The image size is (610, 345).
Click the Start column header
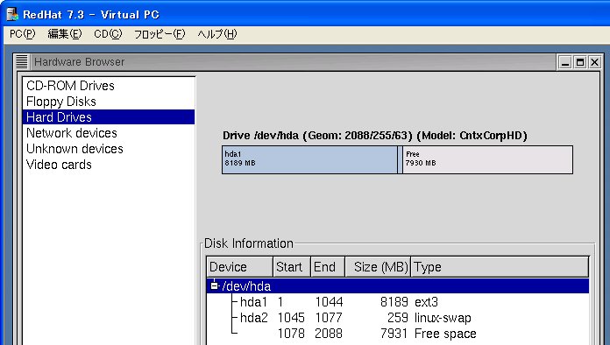point(292,267)
